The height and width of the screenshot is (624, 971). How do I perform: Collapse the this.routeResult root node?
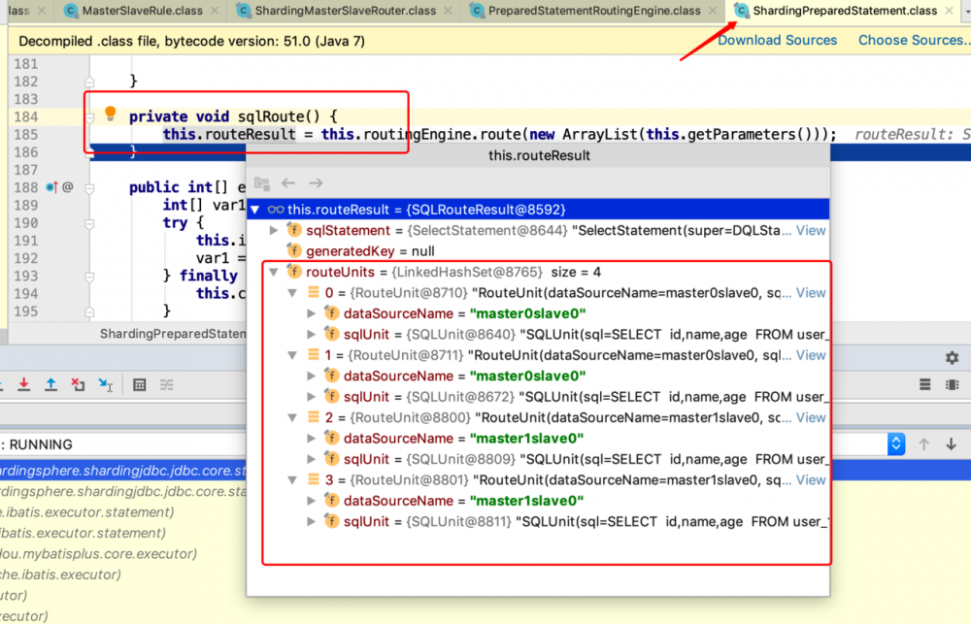click(x=255, y=210)
